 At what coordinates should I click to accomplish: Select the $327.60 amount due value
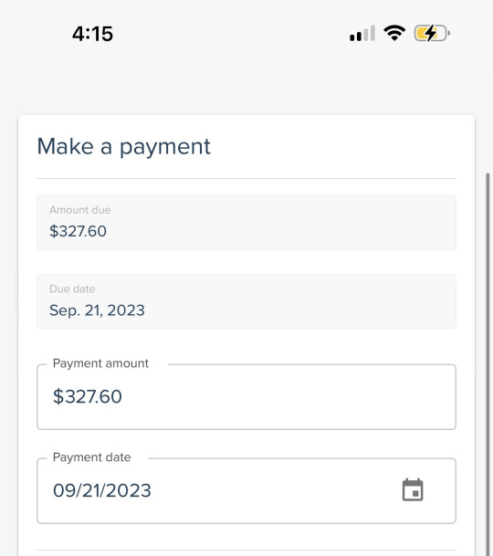click(78, 231)
